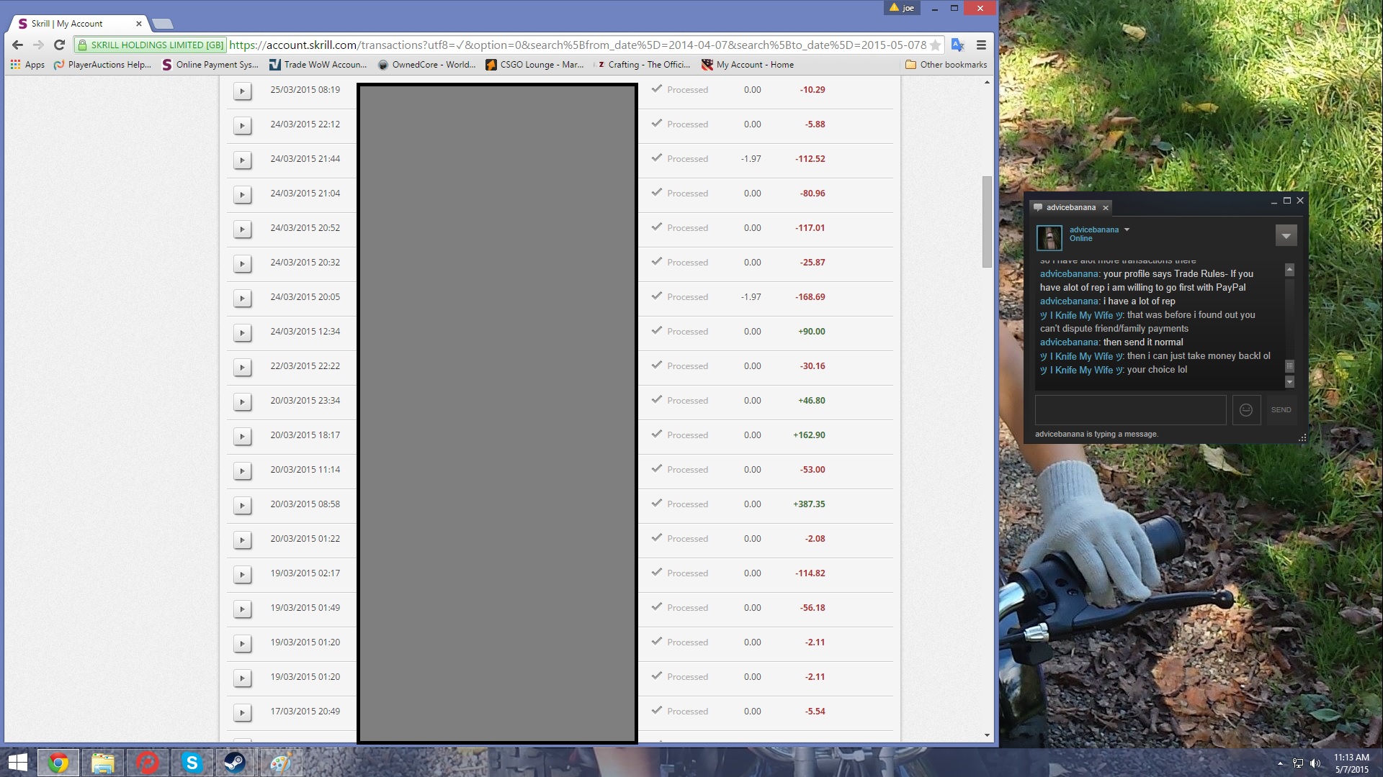1383x777 pixels.
Task: Expand the 24/03/2015 21:44 transaction row
Action: point(243,160)
